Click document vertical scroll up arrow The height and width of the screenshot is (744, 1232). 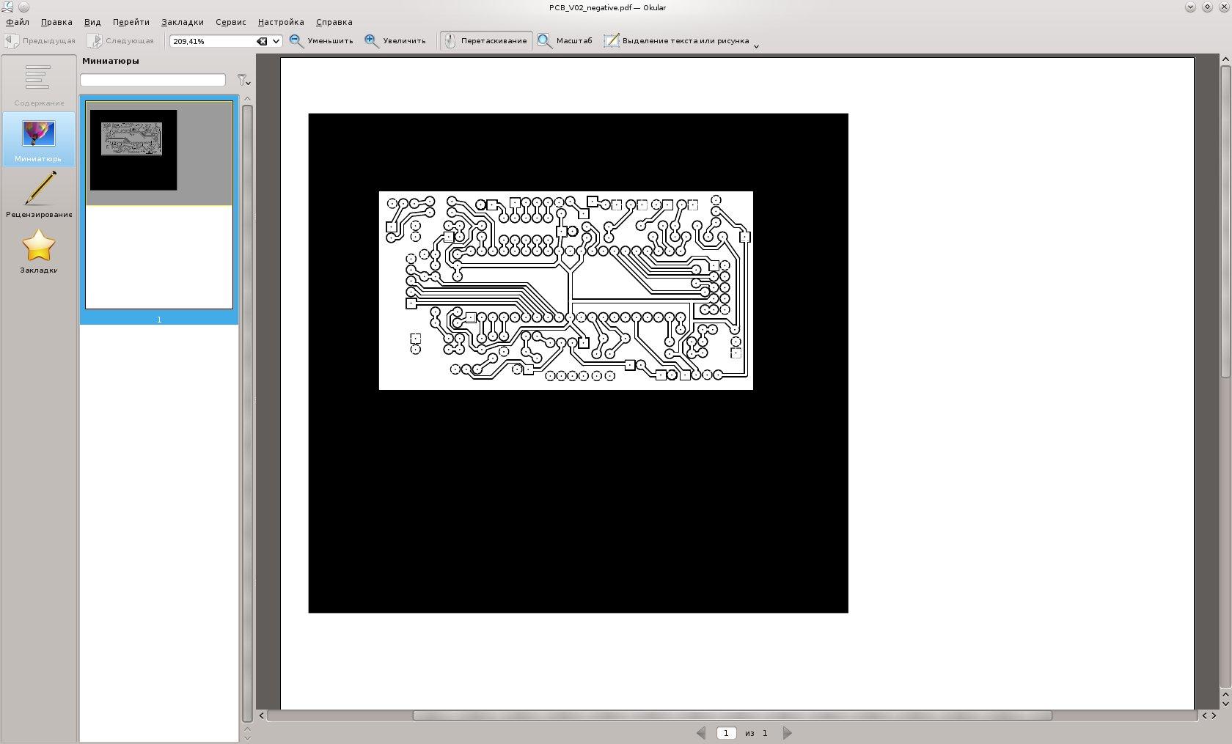tap(1225, 59)
